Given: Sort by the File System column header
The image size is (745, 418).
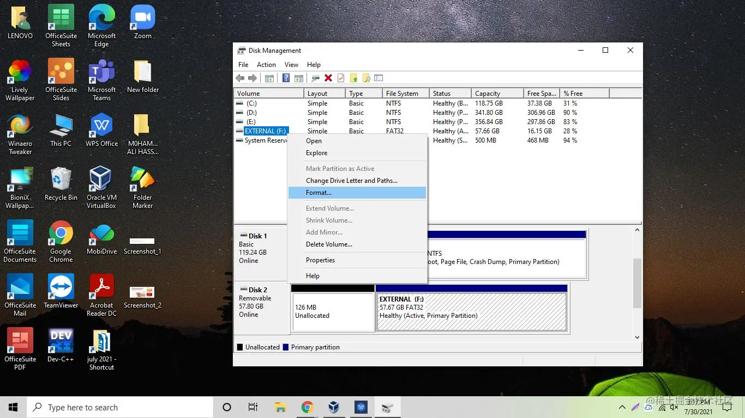Looking at the screenshot, I should click(405, 94).
